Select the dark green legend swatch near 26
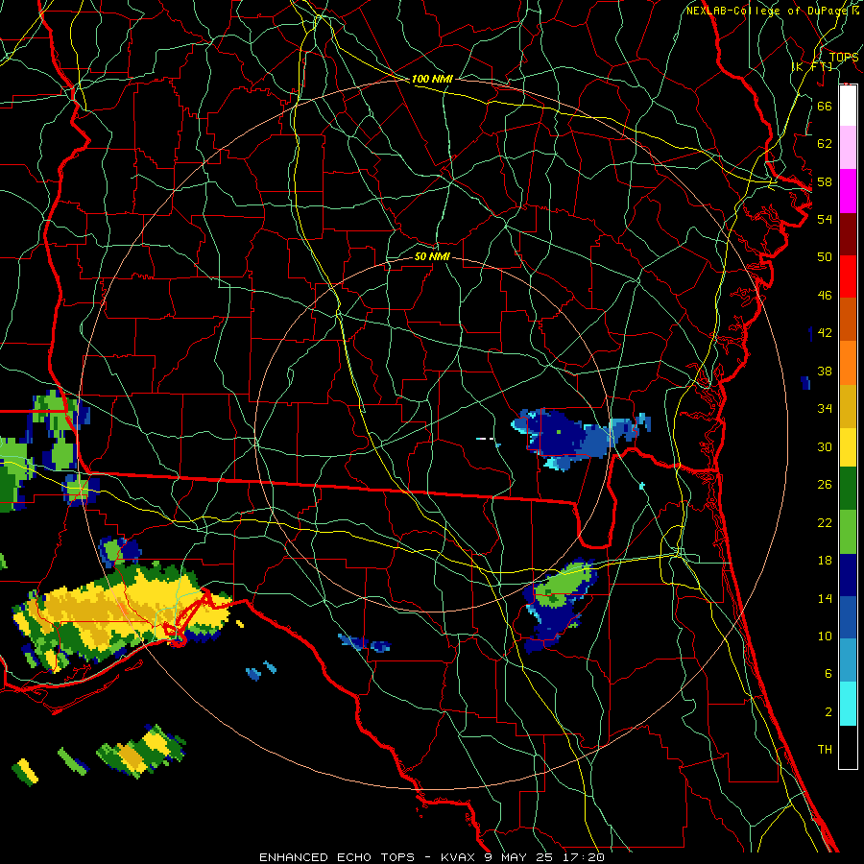The image size is (864, 864). coord(848,489)
